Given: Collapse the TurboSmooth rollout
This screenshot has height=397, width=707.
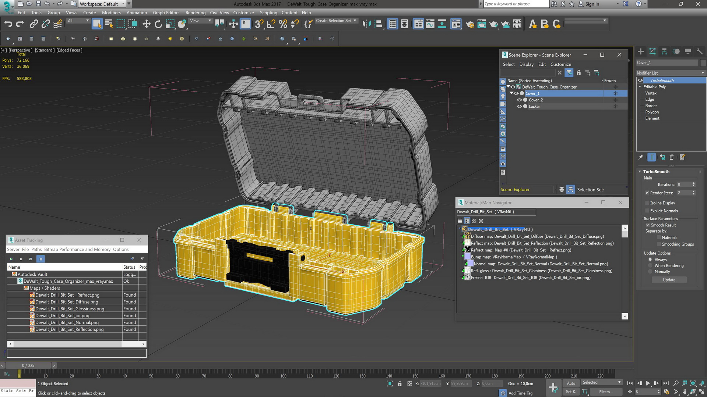Looking at the screenshot, I should 640,172.
